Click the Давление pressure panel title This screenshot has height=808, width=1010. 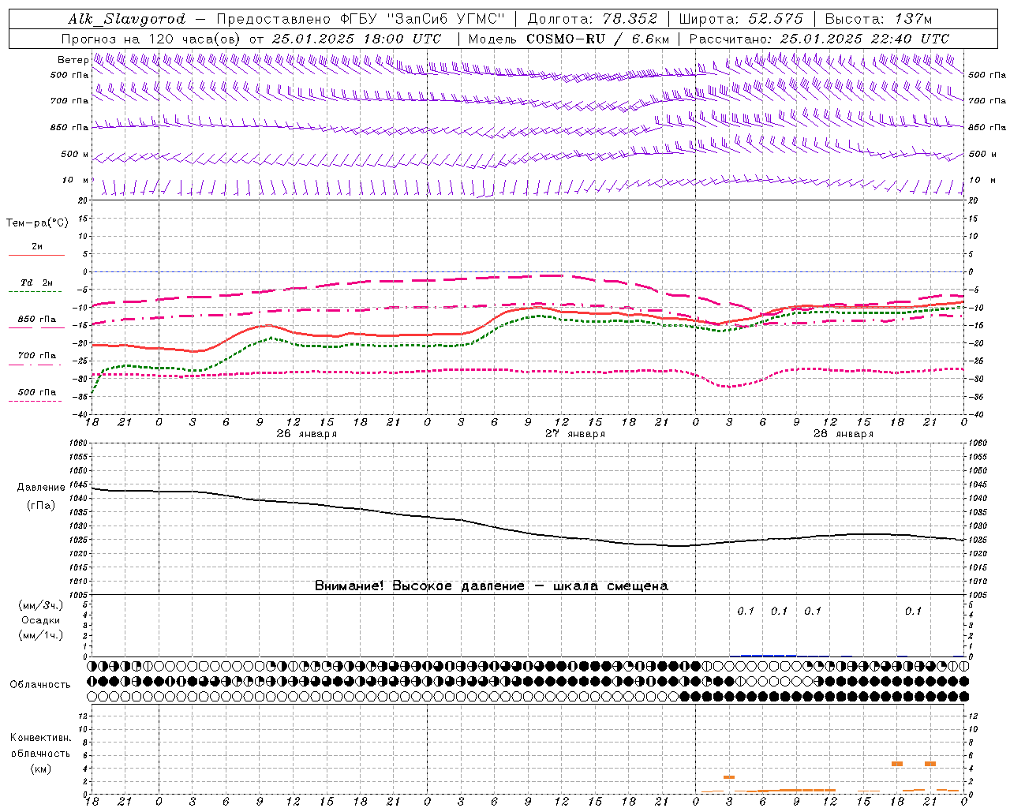pos(41,488)
